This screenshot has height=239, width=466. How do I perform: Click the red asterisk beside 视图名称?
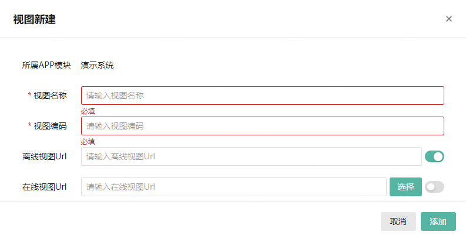29,95
